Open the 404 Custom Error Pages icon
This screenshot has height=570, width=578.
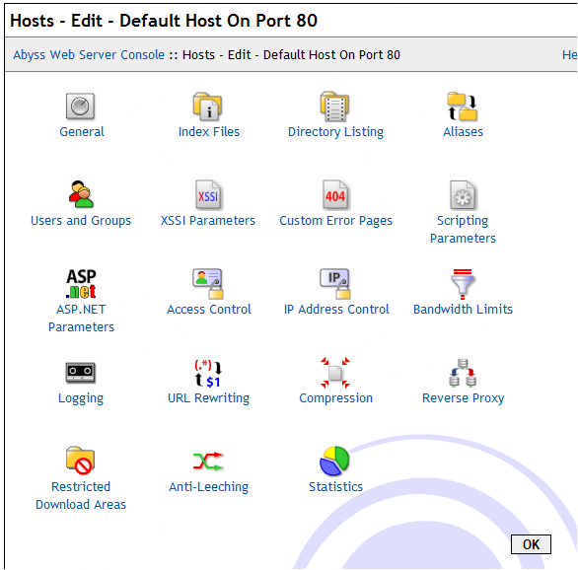pos(335,195)
